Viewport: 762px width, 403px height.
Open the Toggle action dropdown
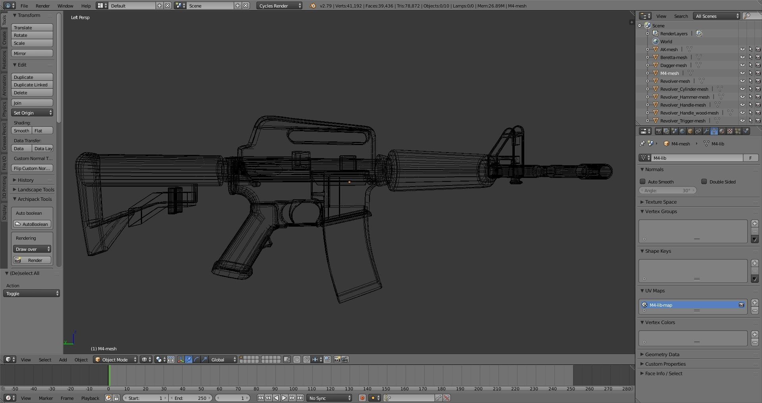pyautogui.click(x=31, y=293)
